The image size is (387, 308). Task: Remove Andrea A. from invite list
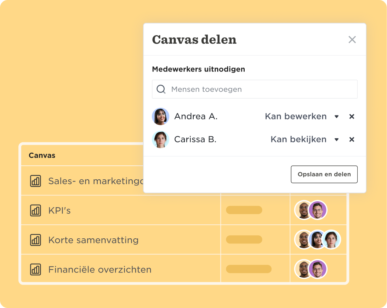(352, 116)
